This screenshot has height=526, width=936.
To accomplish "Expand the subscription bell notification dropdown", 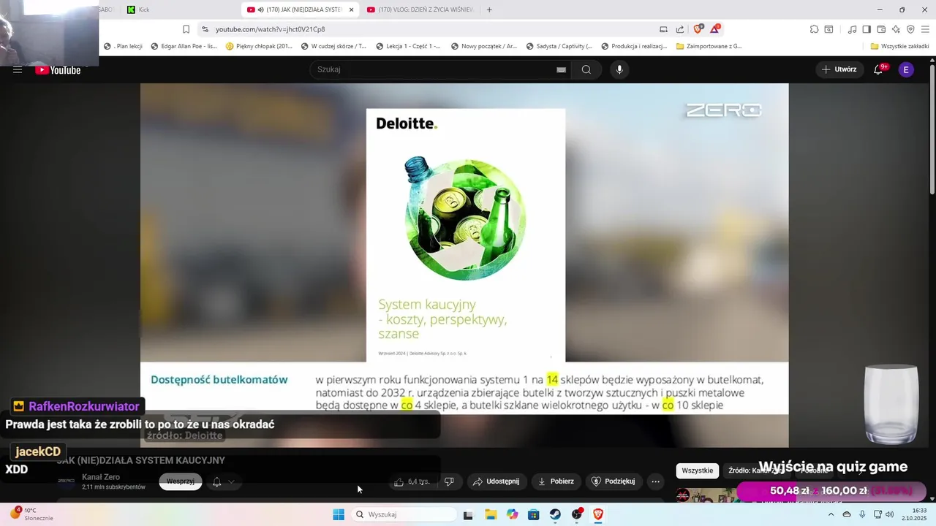I will pos(224,481).
